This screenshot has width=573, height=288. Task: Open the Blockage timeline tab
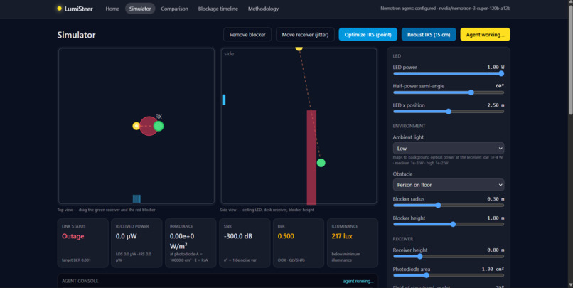[218, 9]
